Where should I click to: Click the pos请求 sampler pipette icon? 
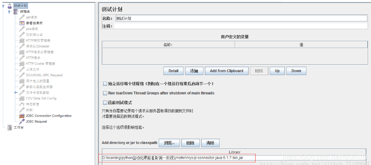pyautogui.click(x=22, y=29)
